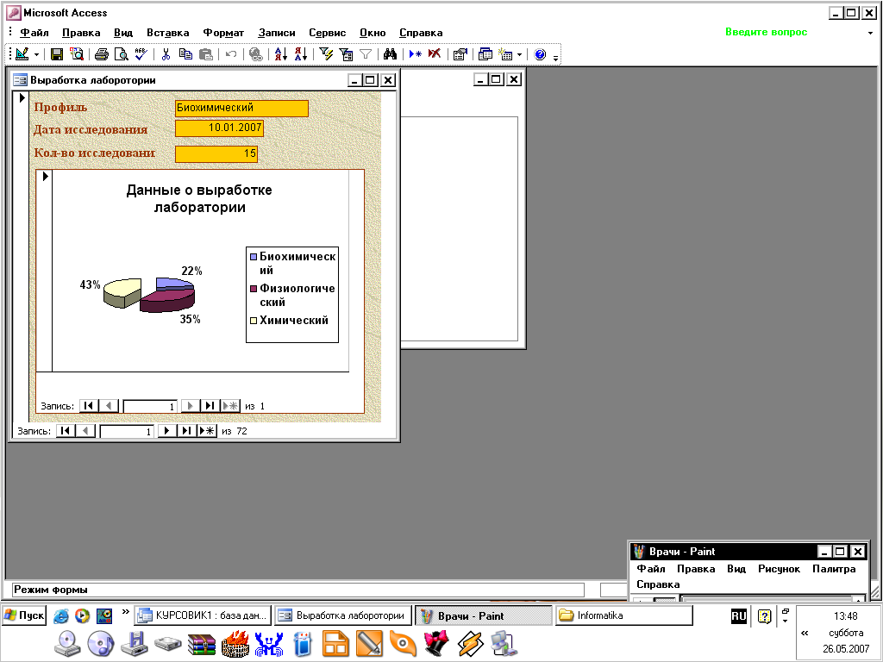The height and width of the screenshot is (662, 883).
Task: Expand the View mode dropdown arrow
Action: click(x=36, y=54)
